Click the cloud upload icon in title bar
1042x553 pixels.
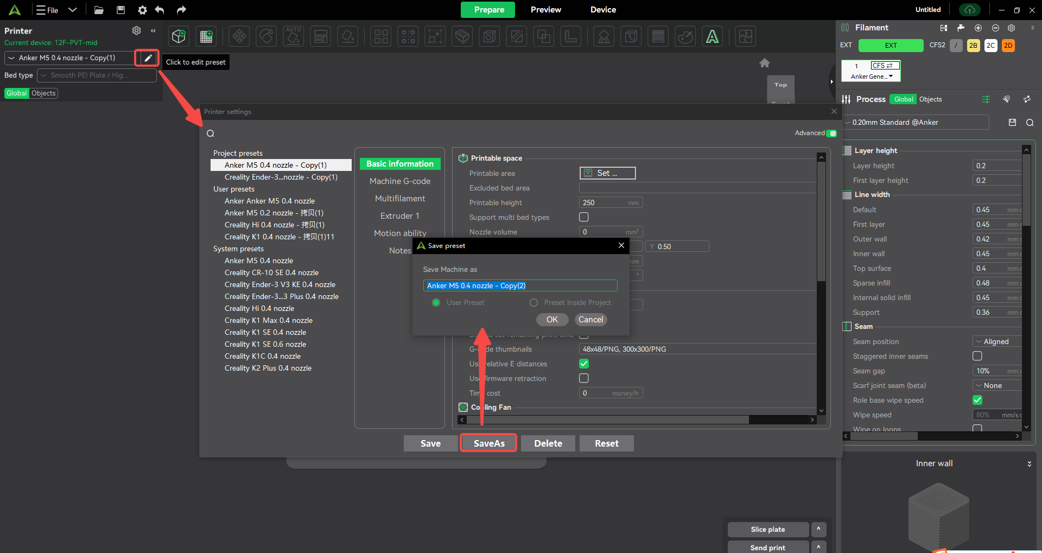(x=970, y=10)
